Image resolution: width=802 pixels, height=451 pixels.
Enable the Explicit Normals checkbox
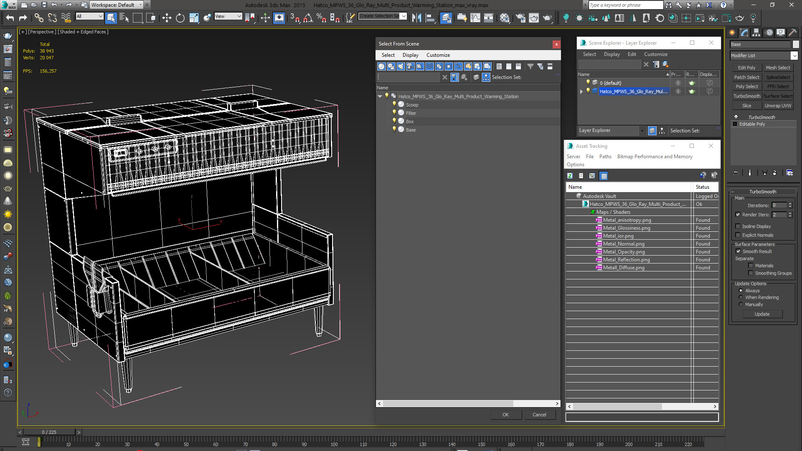tap(738, 235)
